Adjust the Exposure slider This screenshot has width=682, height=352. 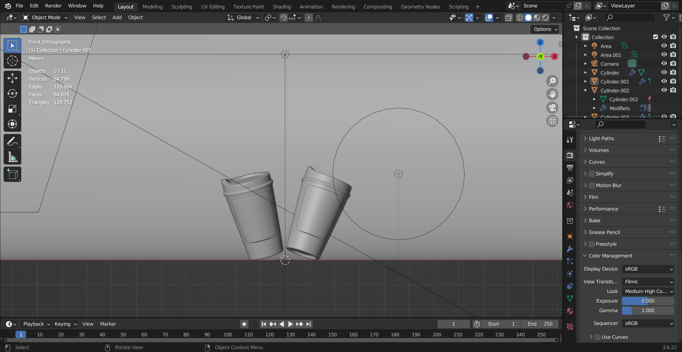click(648, 301)
